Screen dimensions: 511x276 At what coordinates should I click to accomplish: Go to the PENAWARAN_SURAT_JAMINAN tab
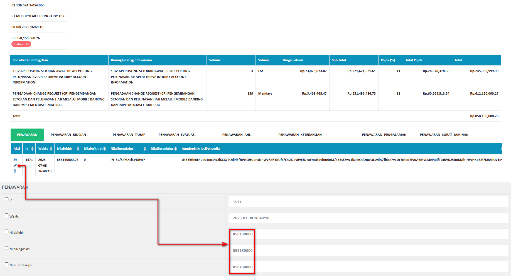click(x=444, y=135)
